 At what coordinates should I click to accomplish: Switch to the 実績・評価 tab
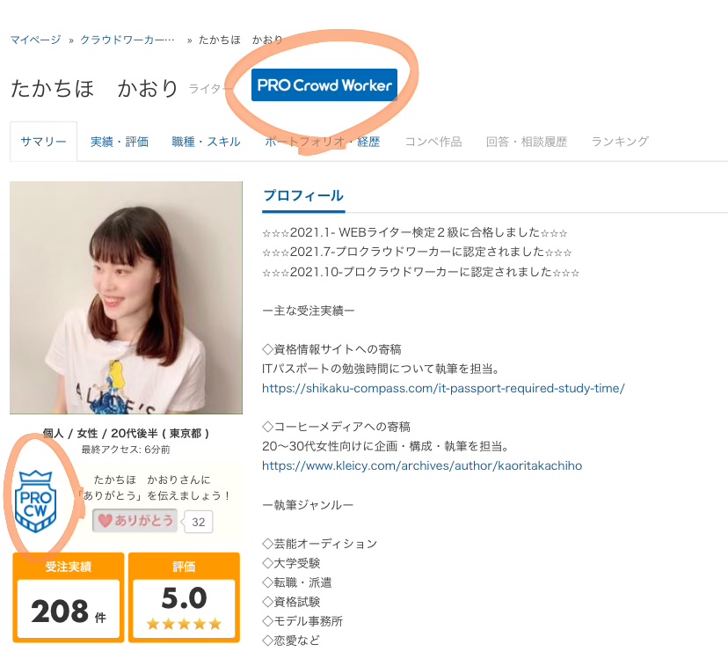click(120, 142)
